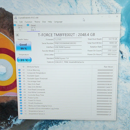Click the Total Host Writes value 9840 GB
Screen dimensions: 130x130
coord(110,43)
